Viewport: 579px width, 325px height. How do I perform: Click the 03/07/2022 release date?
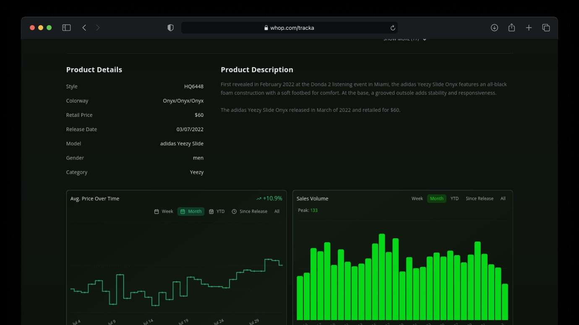[x=190, y=129]
